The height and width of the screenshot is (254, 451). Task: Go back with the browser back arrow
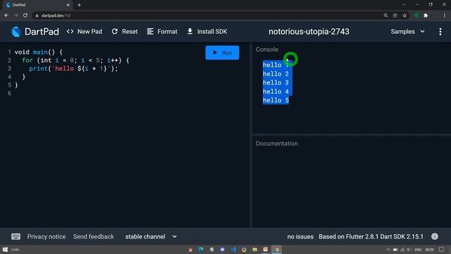click(6, 16)
